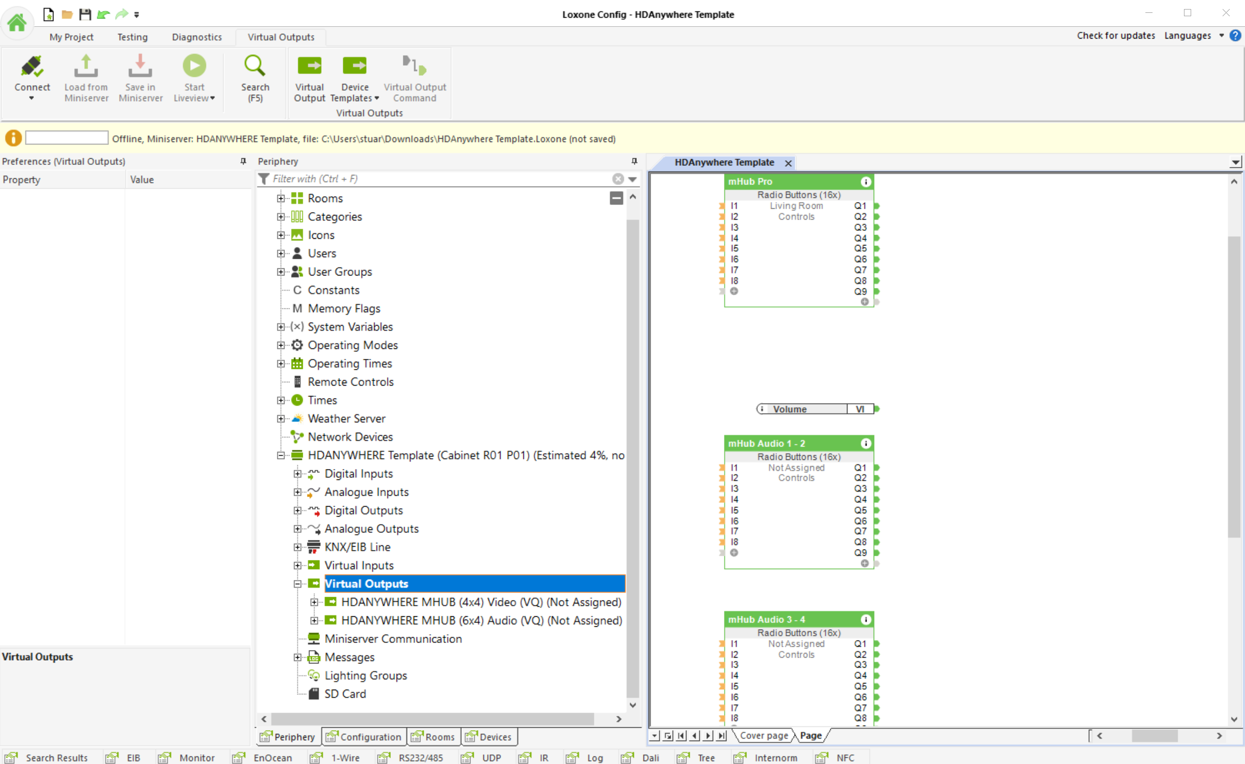Save the project with the floppy disk icon
1245x764 pixels.
coord(85,14)
